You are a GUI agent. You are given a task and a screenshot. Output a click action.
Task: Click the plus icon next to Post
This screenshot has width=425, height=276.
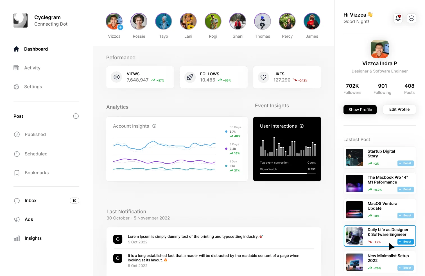[x=76, y=116]
